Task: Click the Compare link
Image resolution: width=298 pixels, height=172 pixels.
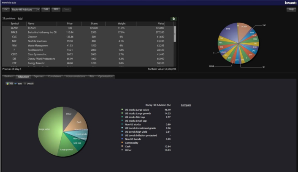Action: point(186,105)
